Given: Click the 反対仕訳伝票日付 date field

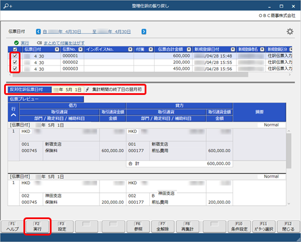Looking at the screenshot, I should tap(68, 90).
